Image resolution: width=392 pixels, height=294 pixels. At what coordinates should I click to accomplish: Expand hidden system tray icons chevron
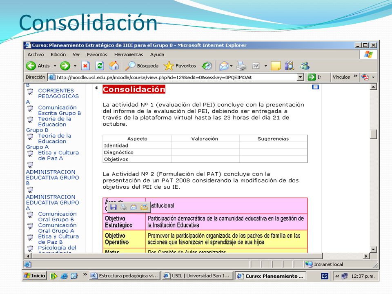(338, 276)
